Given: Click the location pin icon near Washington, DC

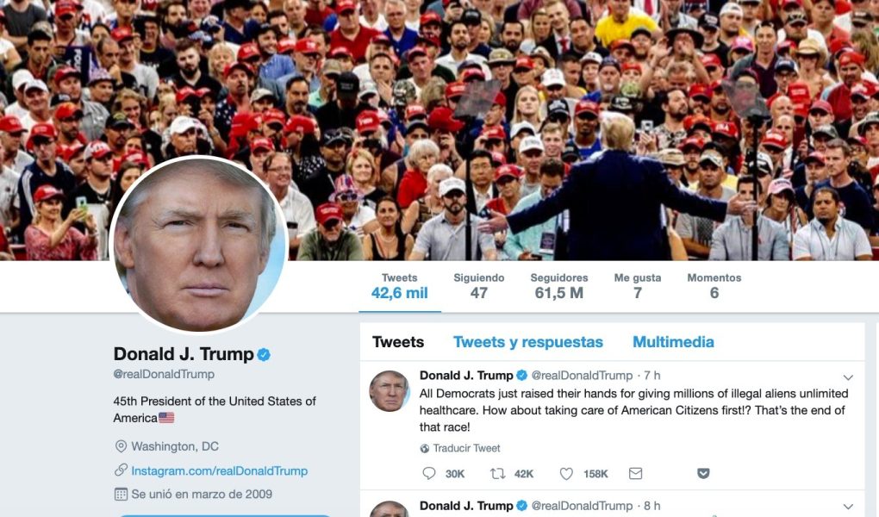Looking at the screenshot, I should coord(121,446).
